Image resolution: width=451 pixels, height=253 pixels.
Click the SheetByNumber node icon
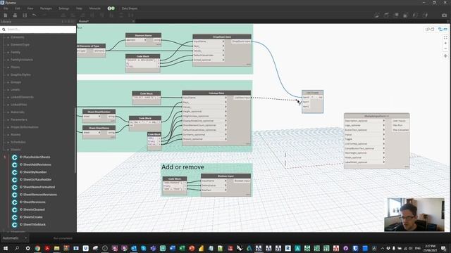click(x=14, y=172)
